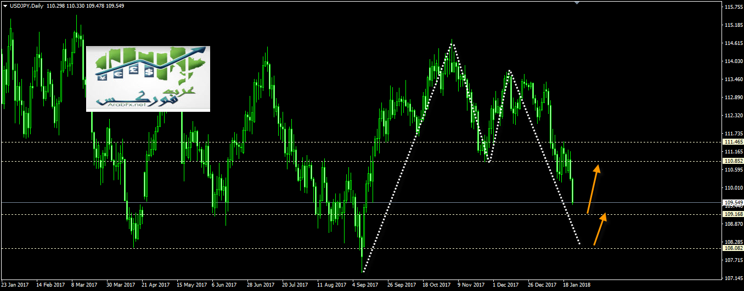Click the 18 Oct 2017 date label
The height and width of the screenshot is (291, 744).
(x=436, y=286)
